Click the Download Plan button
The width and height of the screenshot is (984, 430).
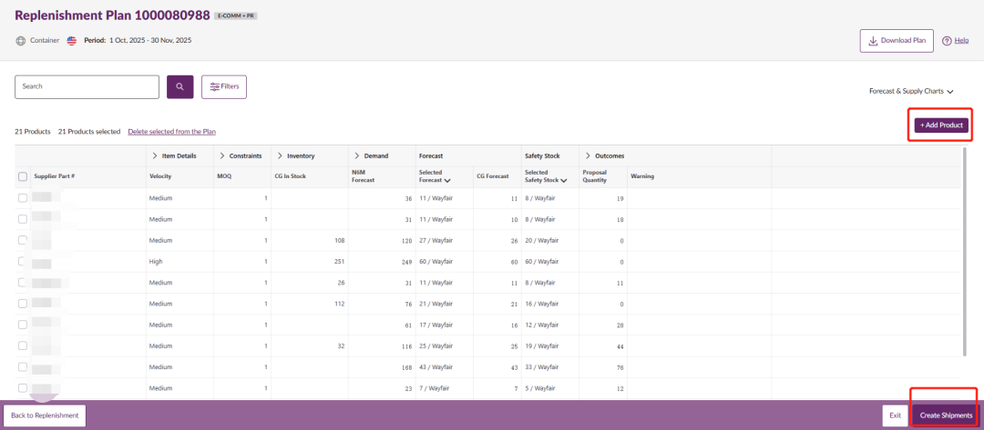coord(897,41)
